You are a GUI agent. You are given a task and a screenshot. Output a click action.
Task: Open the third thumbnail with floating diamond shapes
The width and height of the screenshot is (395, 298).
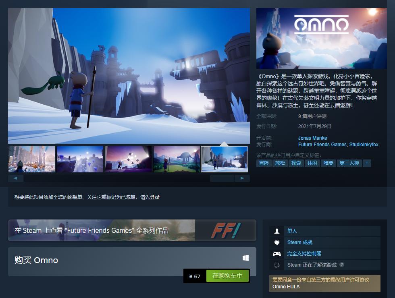[129, 159]
